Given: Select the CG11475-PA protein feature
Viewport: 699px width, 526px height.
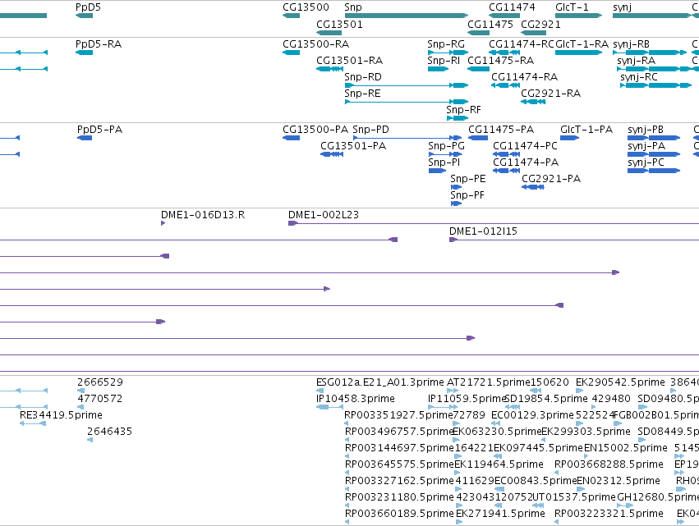Looking at the screenshot, I should pyautogui.click(x=478, y=138).
